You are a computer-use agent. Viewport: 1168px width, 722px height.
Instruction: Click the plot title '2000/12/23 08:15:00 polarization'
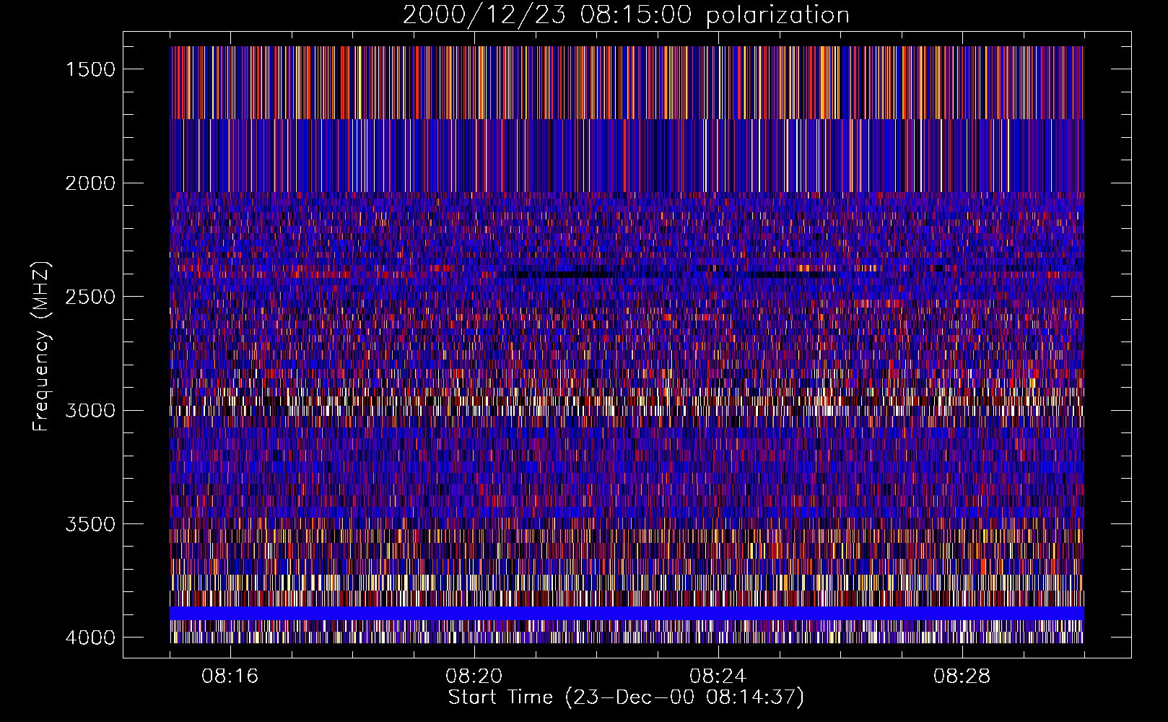click(626, 14)
